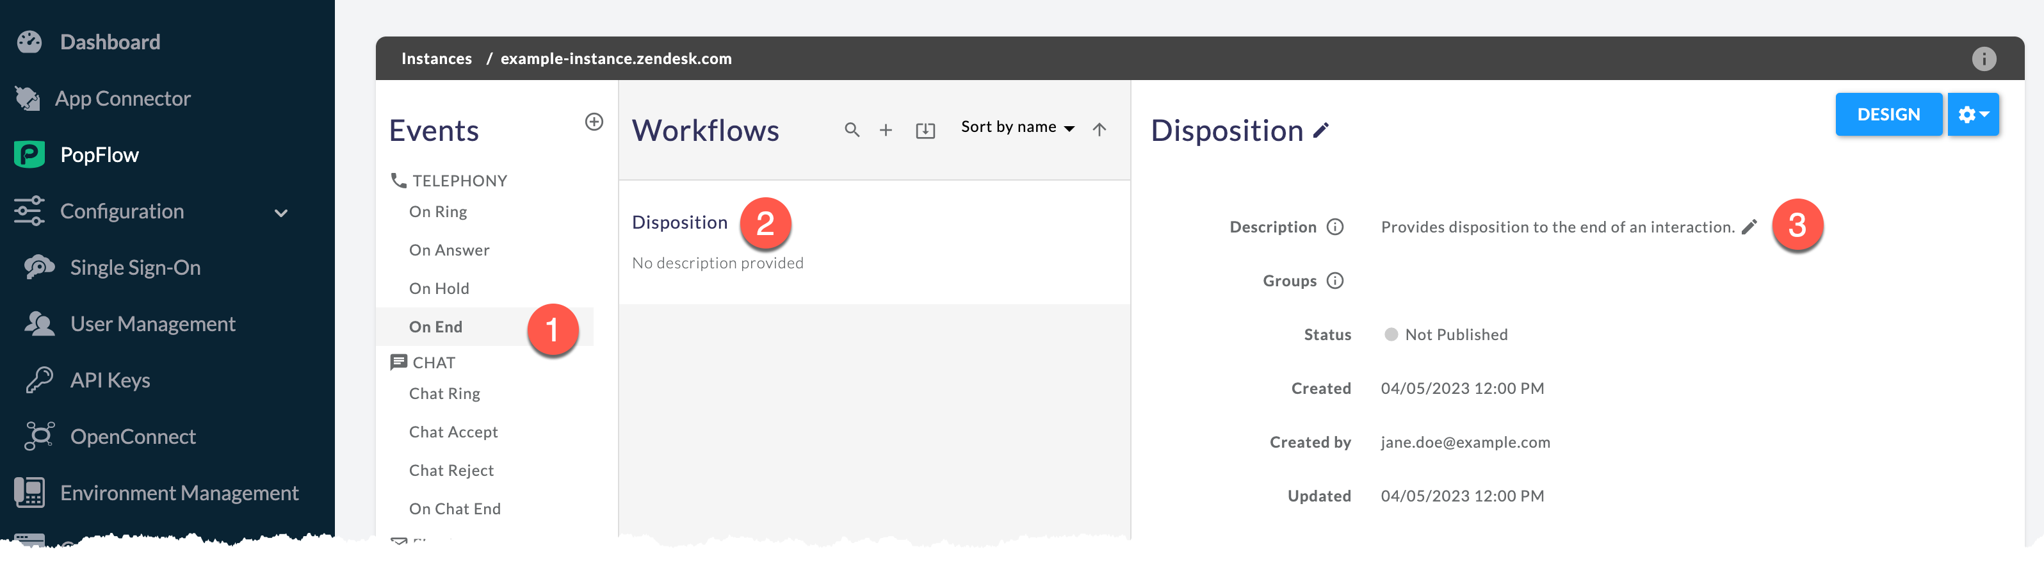This screenshot has width=2044, height=579.
Task: Click the Dashboard gauge icon
Action: pyautogui.click(x=29, y=42)
